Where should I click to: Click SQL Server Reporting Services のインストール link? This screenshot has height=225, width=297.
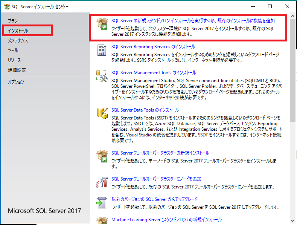coord(153,47)
